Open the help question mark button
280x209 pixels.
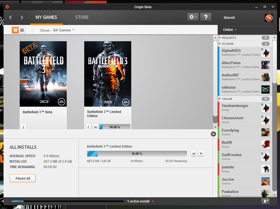point(206,17)
